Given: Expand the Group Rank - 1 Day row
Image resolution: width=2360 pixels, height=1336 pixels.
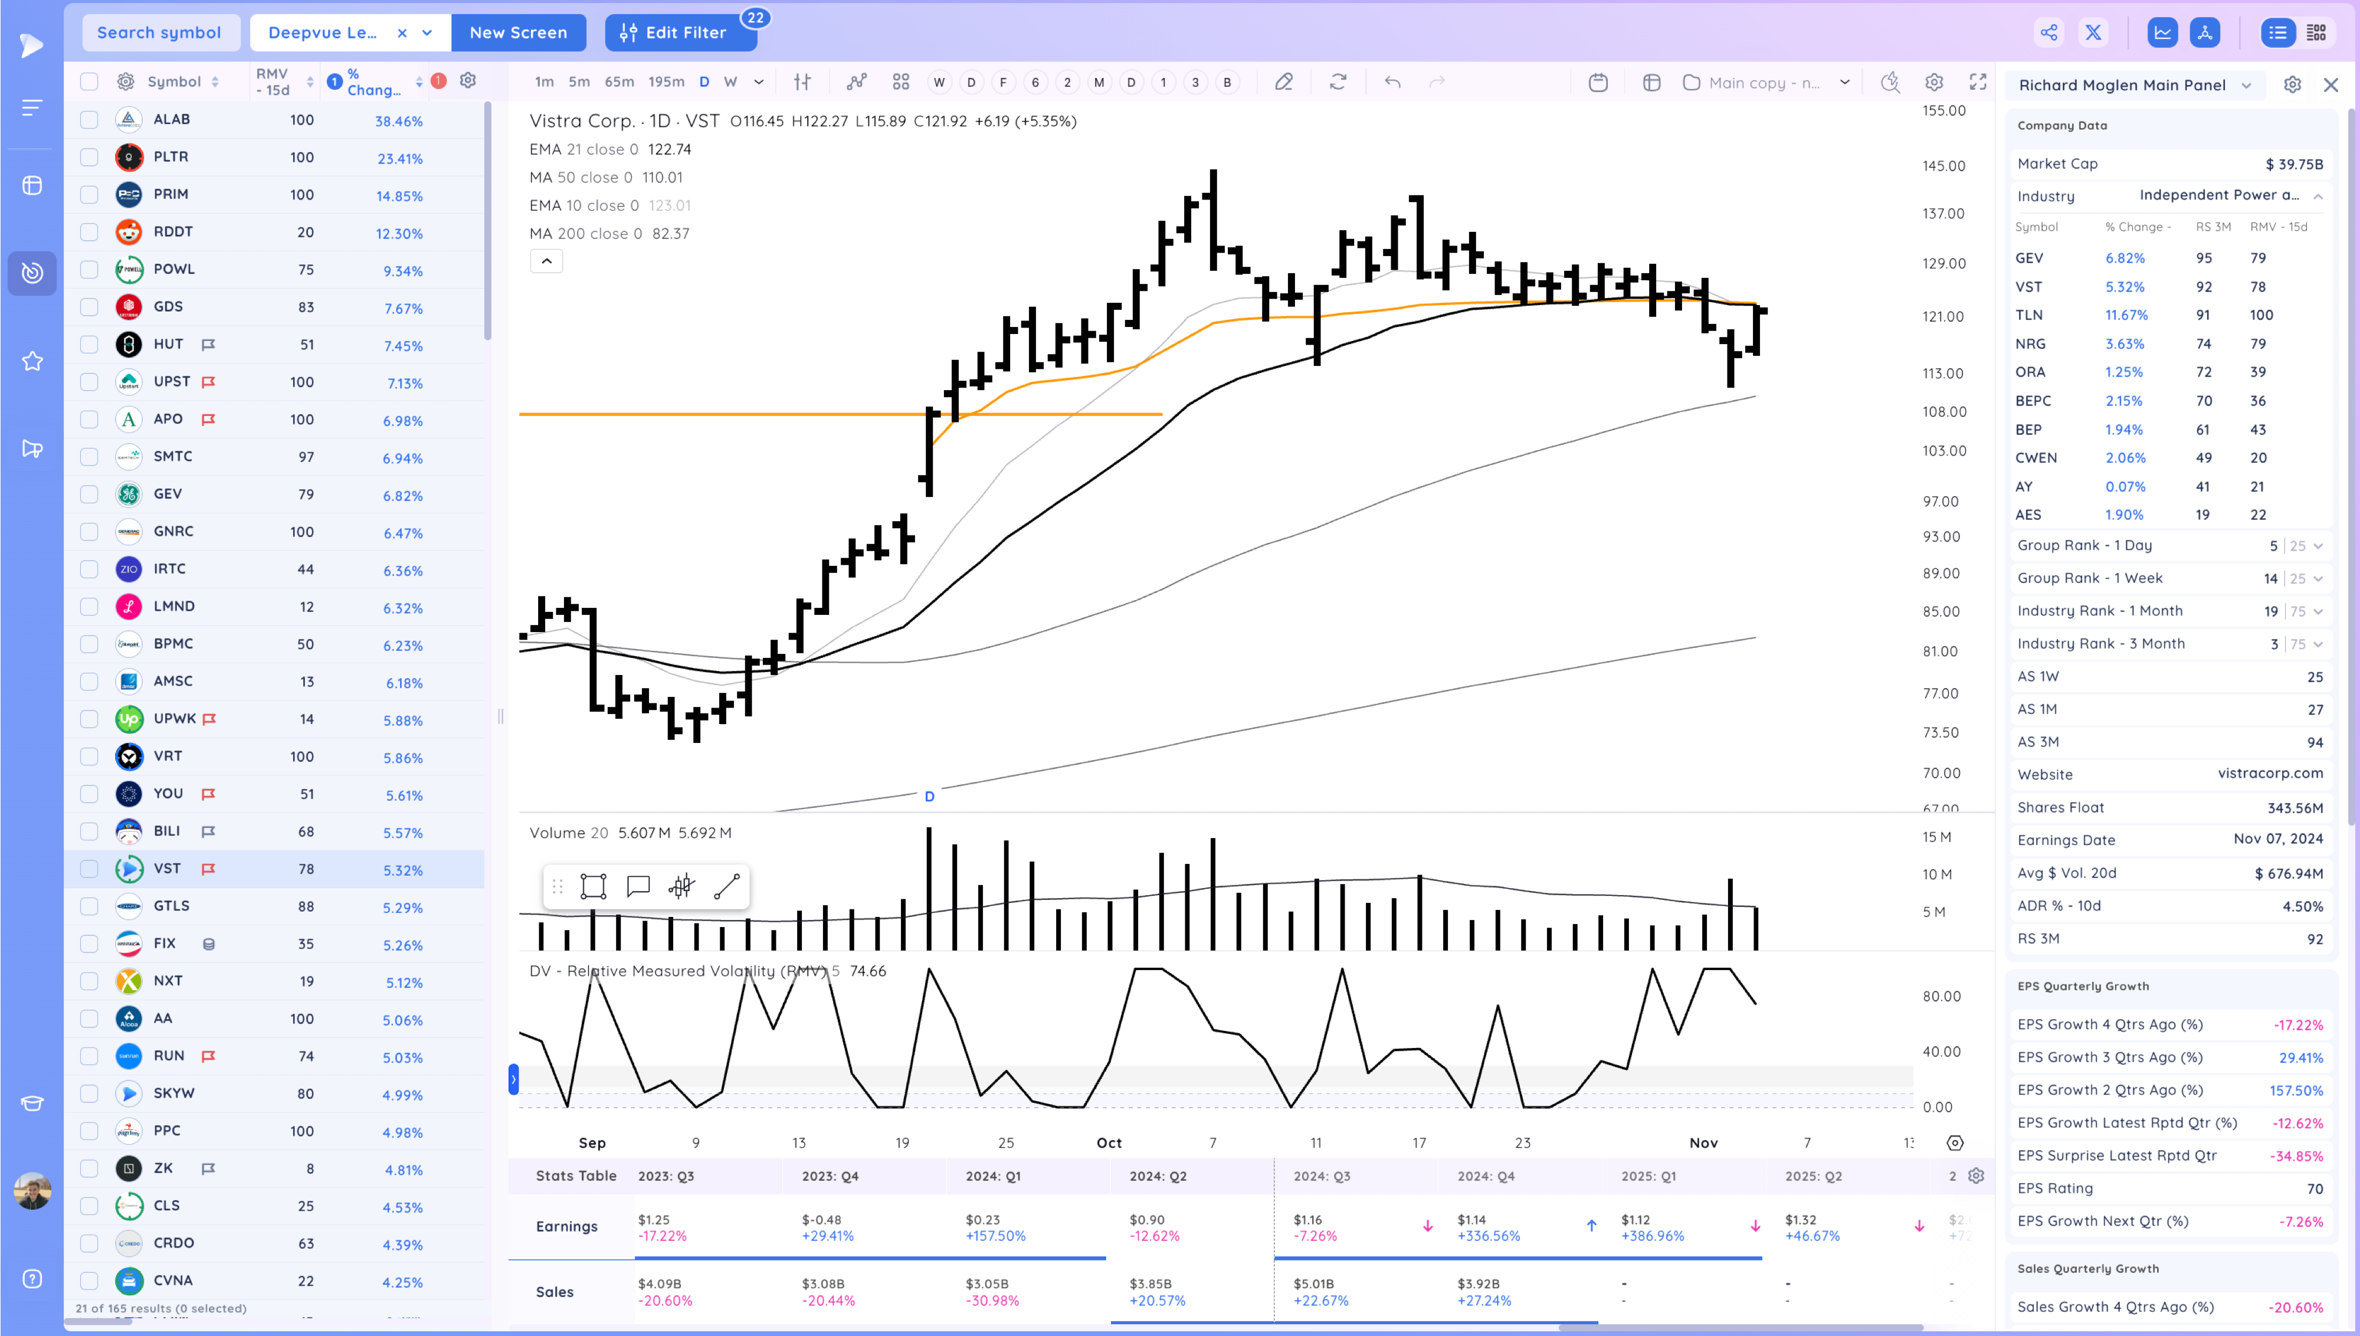Looking at the screenshot, I should click(x=2318, y=546).
